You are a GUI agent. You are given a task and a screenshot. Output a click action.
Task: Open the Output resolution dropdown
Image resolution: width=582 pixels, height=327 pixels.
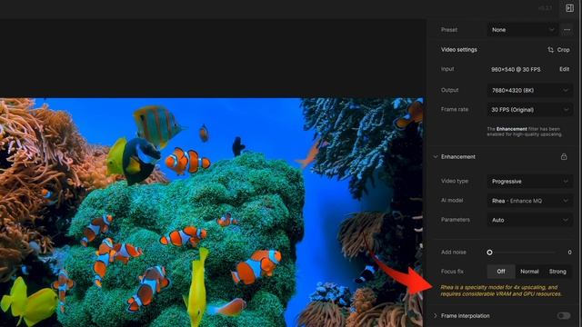click(x=529, y=90)
